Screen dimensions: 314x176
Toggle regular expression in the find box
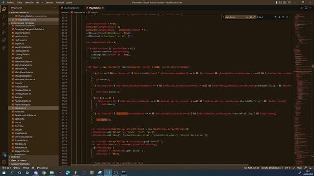point(254,17)
